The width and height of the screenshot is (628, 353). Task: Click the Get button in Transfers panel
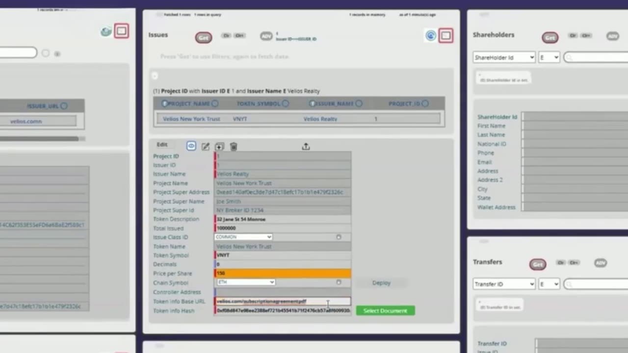click(x=538, y=265)
